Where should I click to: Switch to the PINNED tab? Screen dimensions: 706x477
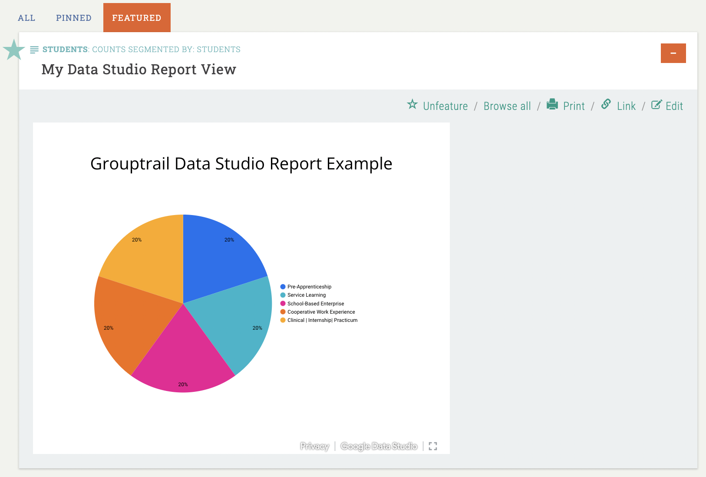[74, 18]
